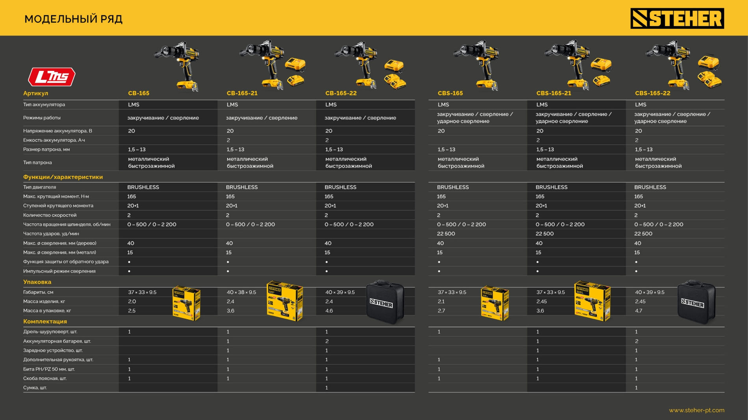The height and width of the screenshot is (420, 748).
Task: Click the yellow CB-165 packaging box image
Action: click(x=187, y=303)
